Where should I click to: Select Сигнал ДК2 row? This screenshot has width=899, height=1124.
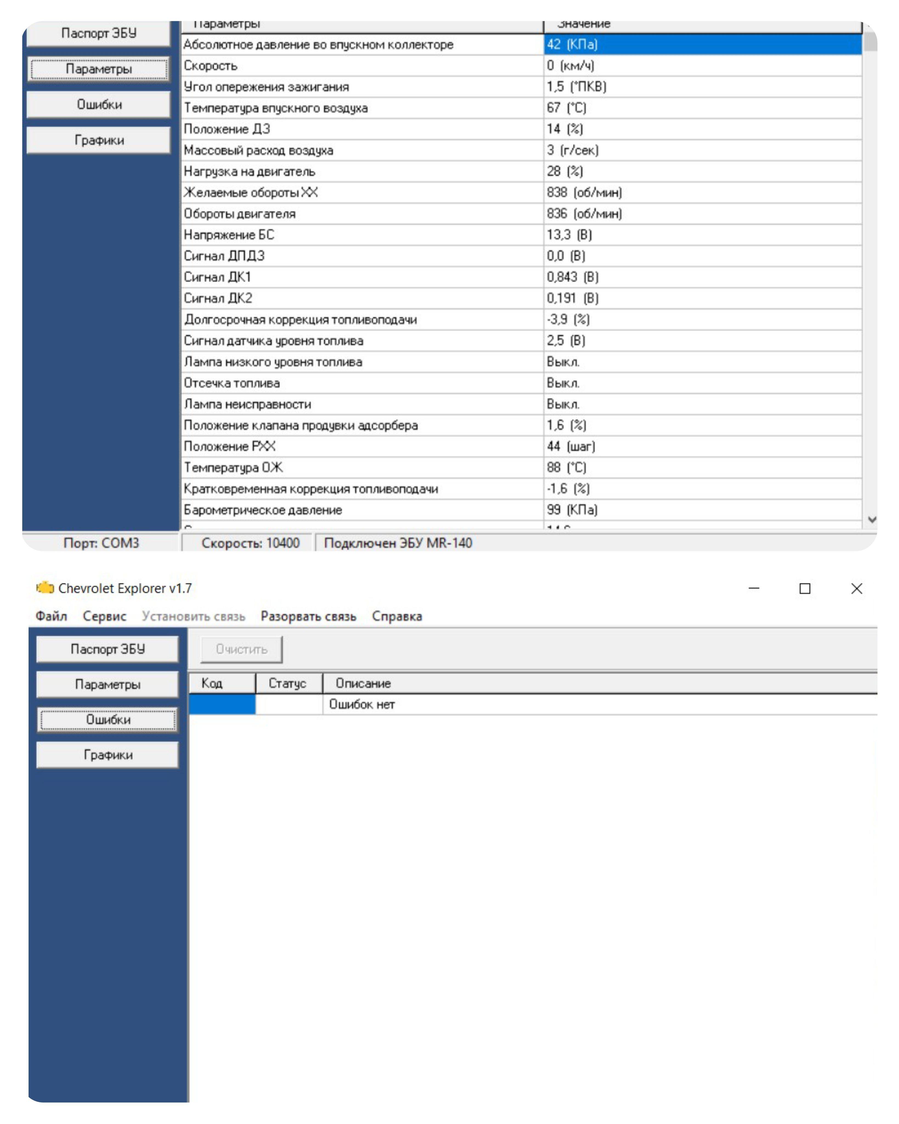[521, 298]
